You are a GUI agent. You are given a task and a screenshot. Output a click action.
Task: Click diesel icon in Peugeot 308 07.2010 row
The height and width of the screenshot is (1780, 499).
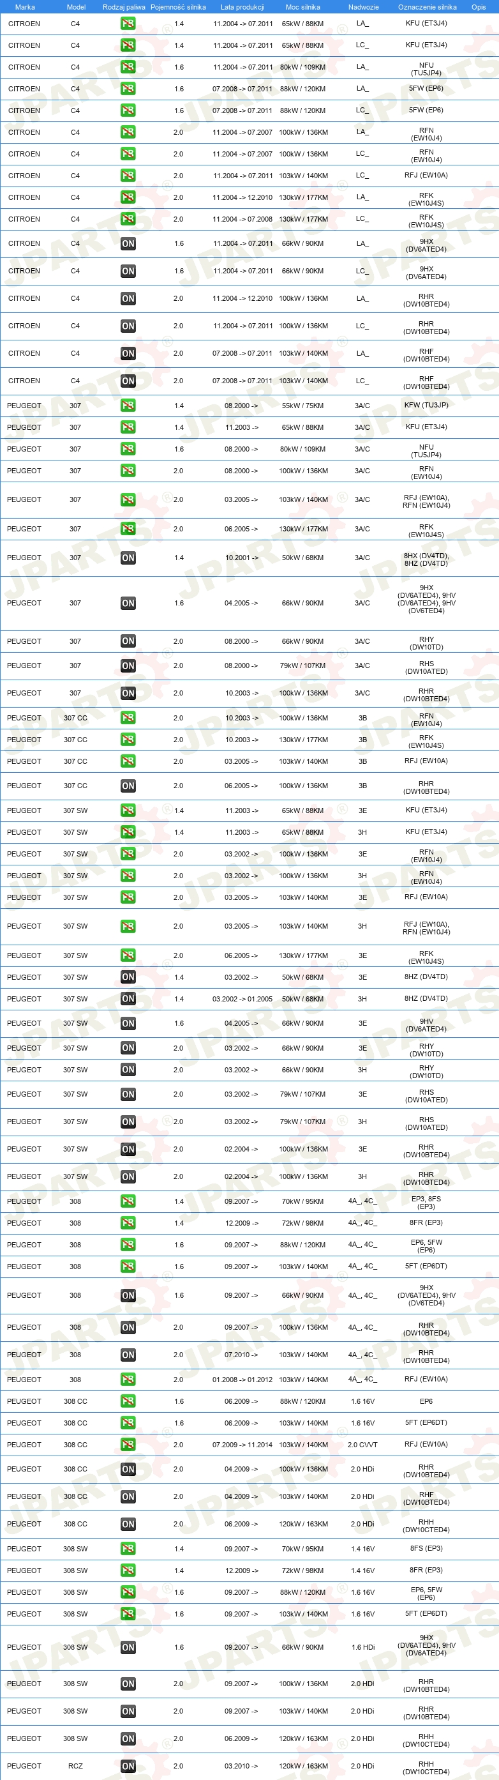coord(128,1355)
